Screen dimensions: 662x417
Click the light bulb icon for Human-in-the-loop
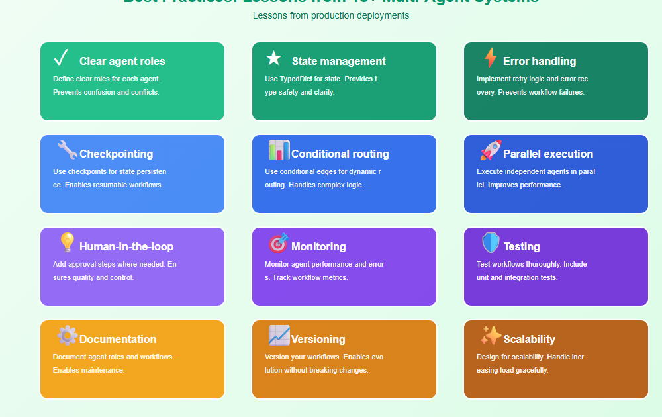[x=67, y=243]
